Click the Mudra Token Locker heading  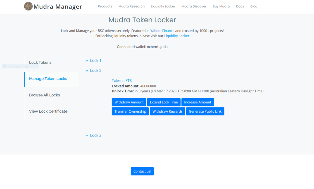click(142, 20)
